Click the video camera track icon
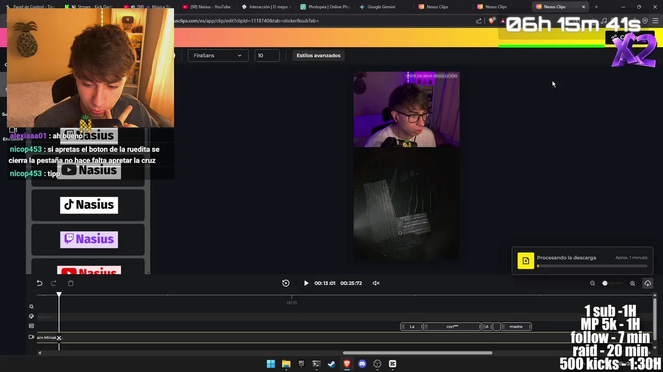The width and height of the screenshot is (663, 372). 32,337
